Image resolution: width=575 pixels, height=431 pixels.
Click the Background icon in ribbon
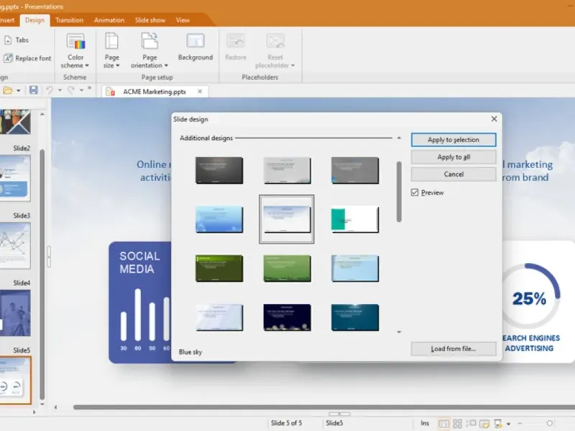coord(195,42)
